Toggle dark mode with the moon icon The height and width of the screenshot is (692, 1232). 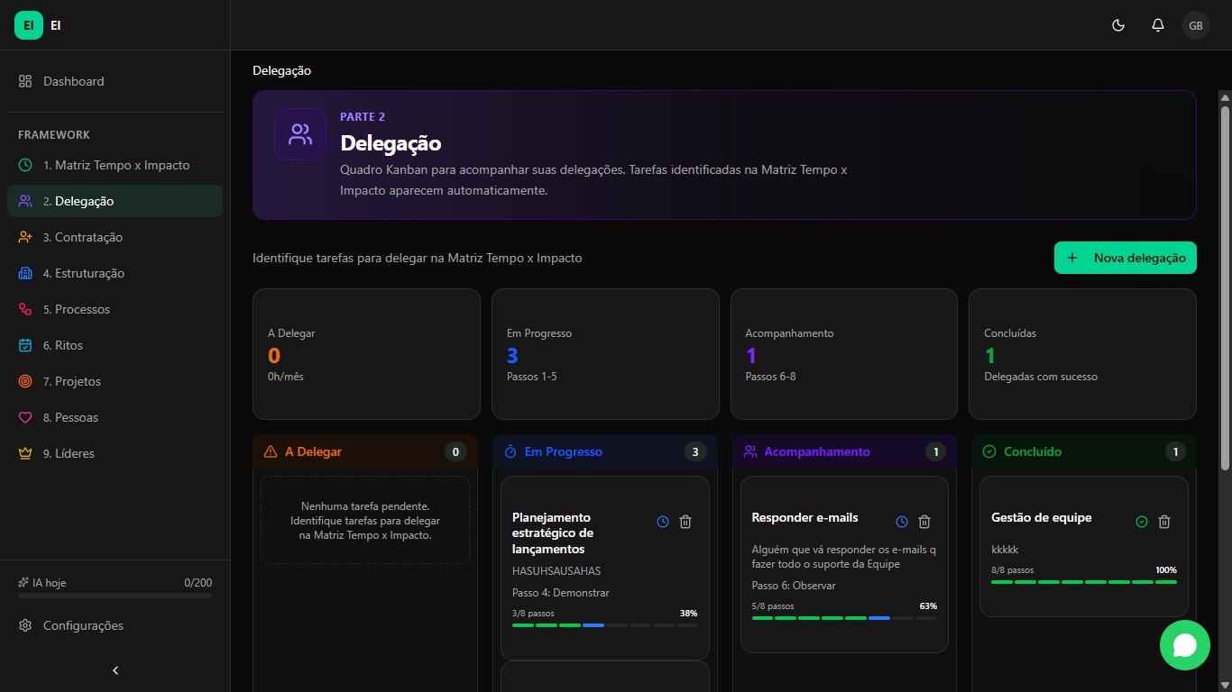(x=1118, y=25)
